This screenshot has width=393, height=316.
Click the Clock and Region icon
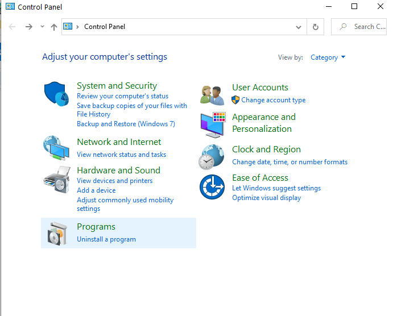[212, 157]
